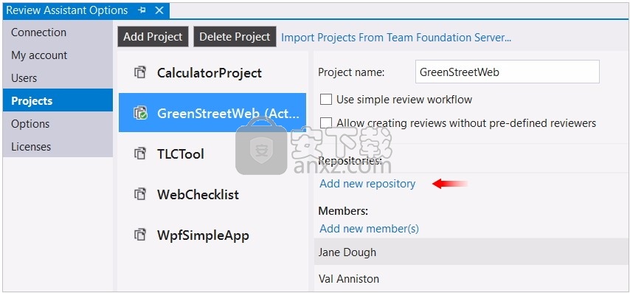This screenshot has height=293, width=630.
Task: Go to the Licenses section
Action: click(x=31, y=146)
